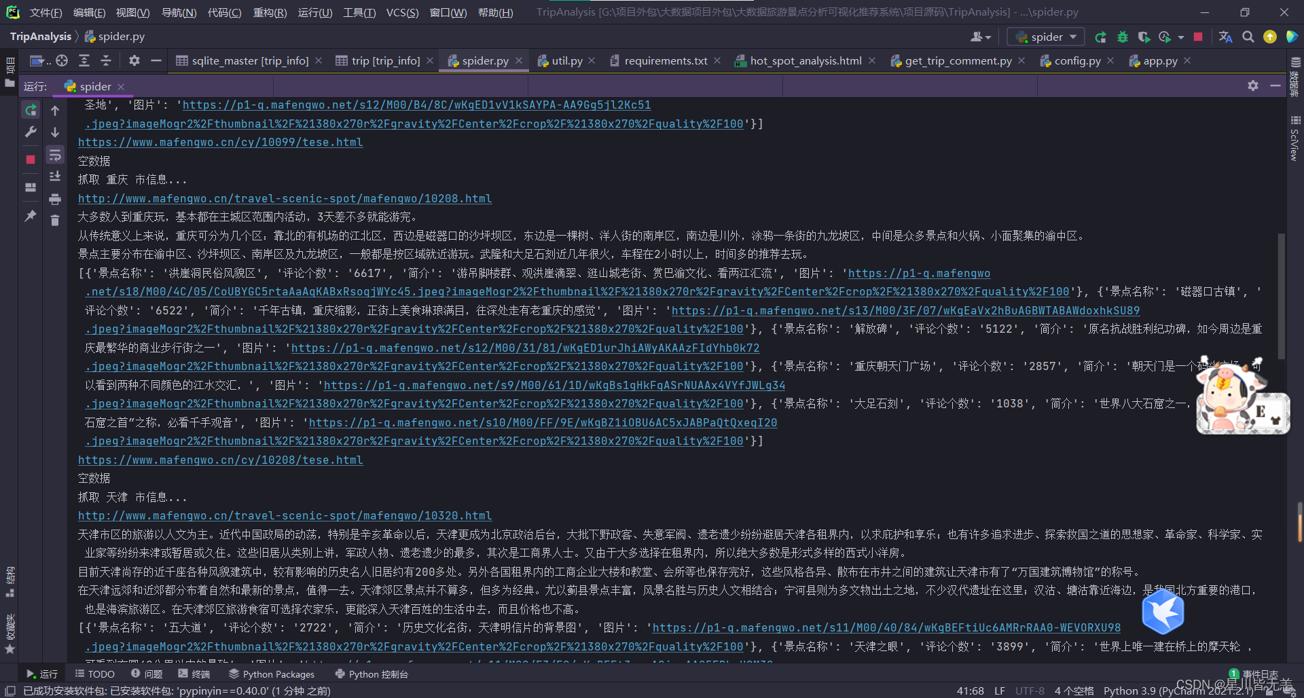The height and width of the screenshot is (698, 1304).
Task: Open the 工具(T) menu
Action: tap(359, 12)
